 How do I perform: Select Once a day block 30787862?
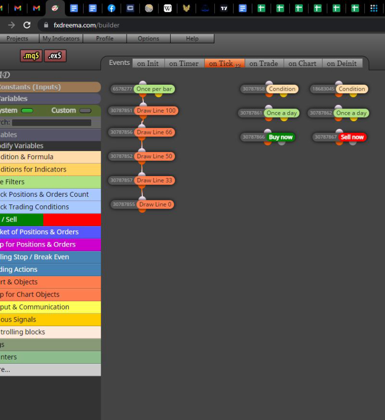pyautogui.click(x=351, y=113)
